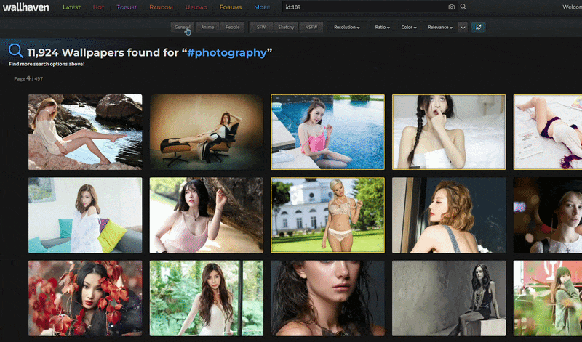Go to the Toplist page
The width and height of the screenshot is (582, 342).
click(127, 7)
